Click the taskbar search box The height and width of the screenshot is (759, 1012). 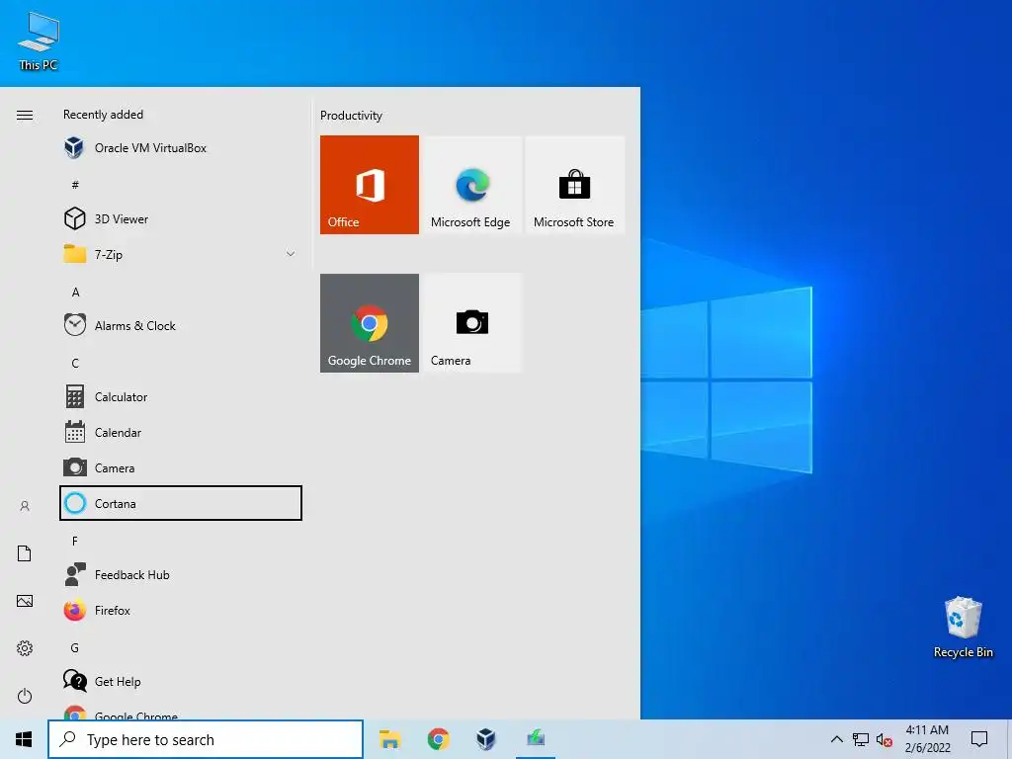[x=206, y=739]
